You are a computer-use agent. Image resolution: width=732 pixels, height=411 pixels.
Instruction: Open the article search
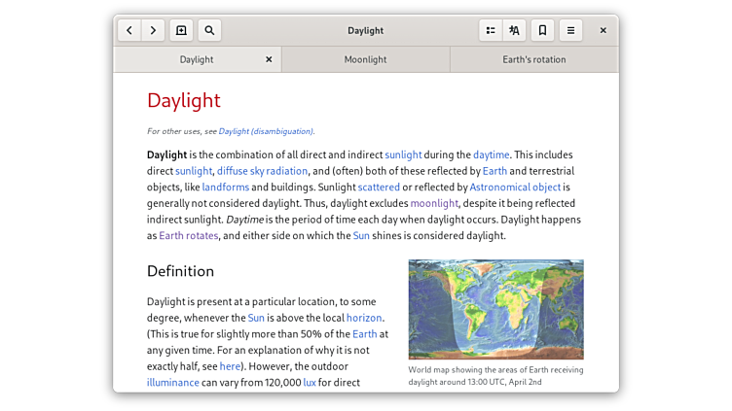(209, 30)
